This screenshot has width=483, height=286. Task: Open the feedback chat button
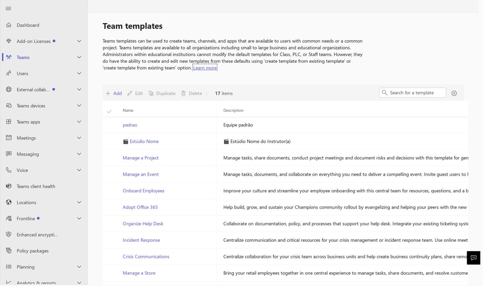(474, 258)
